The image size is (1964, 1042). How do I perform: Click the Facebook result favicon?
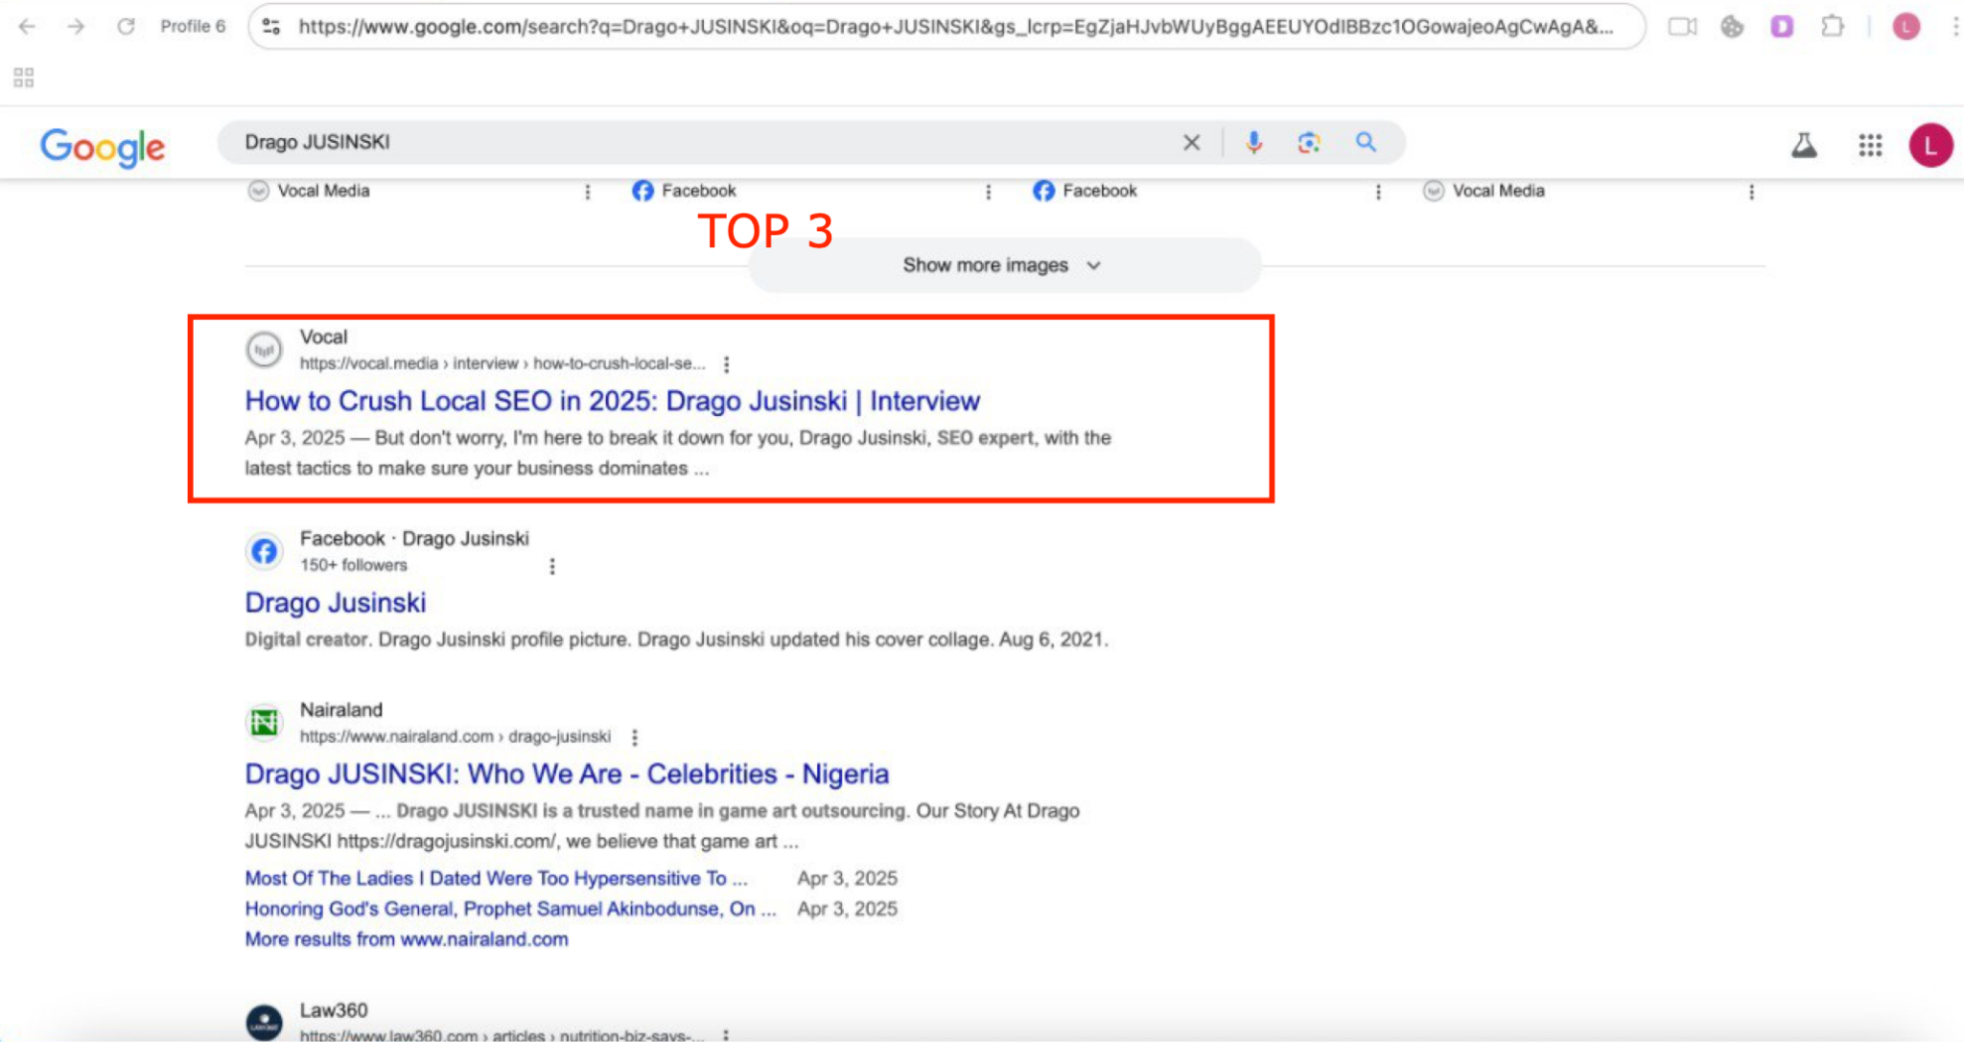tap(264, 551)
